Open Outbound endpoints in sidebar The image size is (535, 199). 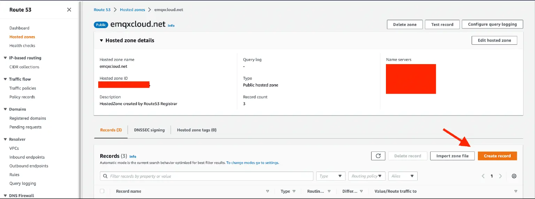pyautogui.click(x=29, y=166)
